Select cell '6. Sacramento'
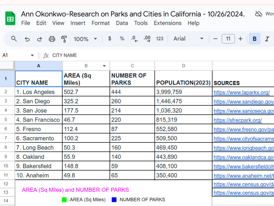Image resolution: width=274 pixels, height=206 pixels. 39,138
